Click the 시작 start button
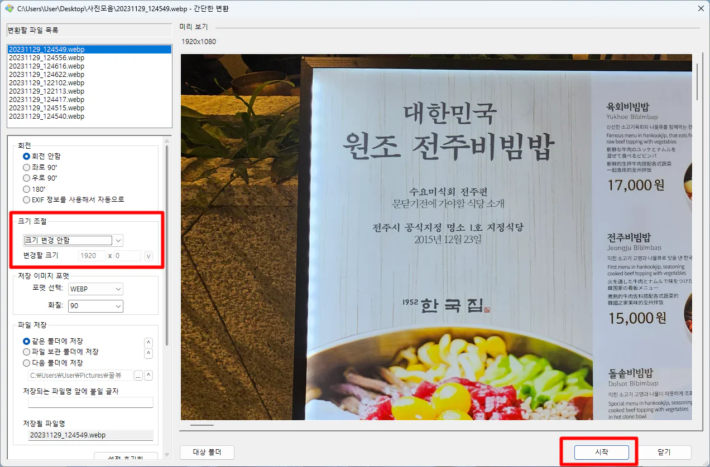The width and height of the screenshot is (710, 467). coord(601,452)
